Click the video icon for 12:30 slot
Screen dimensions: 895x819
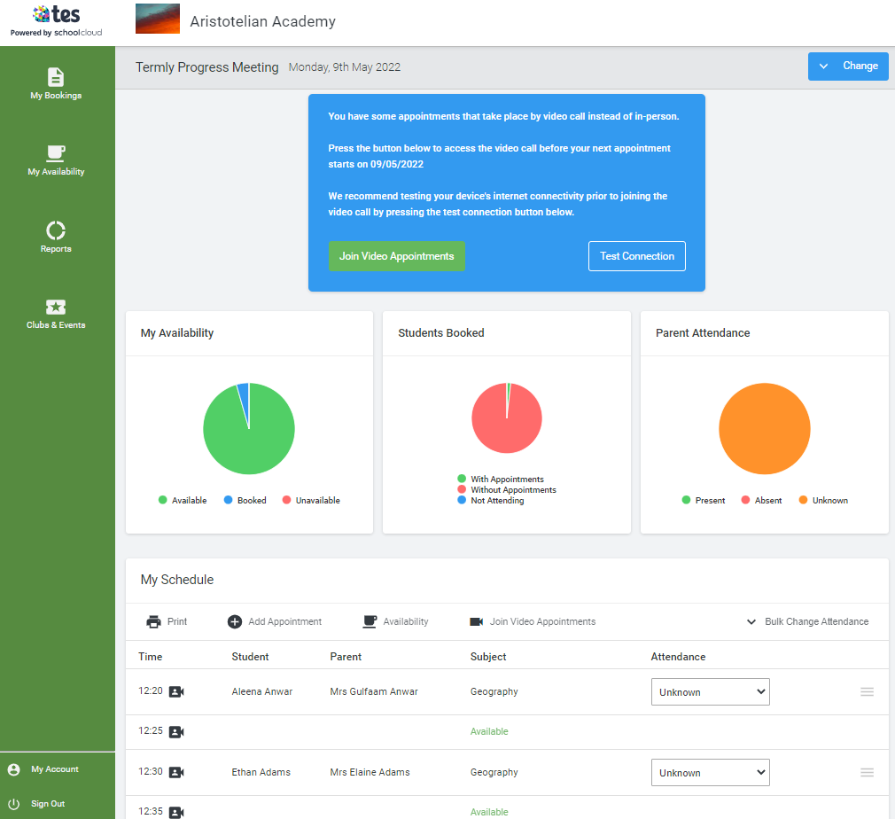(x=176, y=772)
